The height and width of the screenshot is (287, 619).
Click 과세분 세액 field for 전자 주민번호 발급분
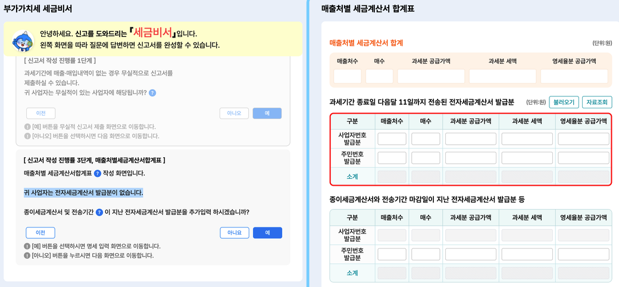[528, 158]
